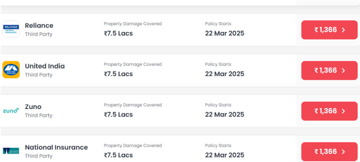Click the National Insurance logo
The width and height of the screenshot is (360, 162).
(11, 151)
